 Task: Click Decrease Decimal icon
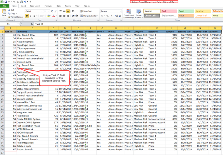click(x=120, y=16)
